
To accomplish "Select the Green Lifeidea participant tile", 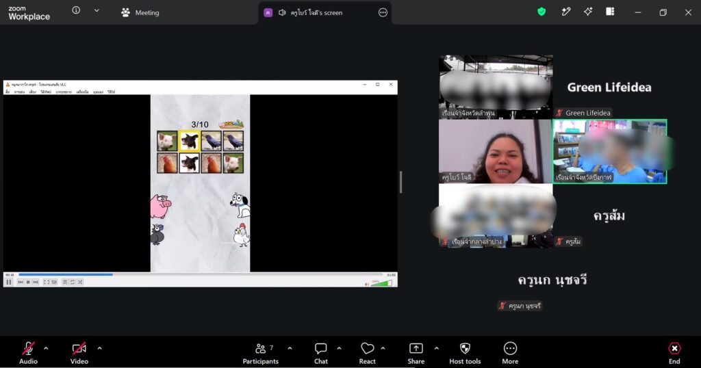I will tap(609, 87).
